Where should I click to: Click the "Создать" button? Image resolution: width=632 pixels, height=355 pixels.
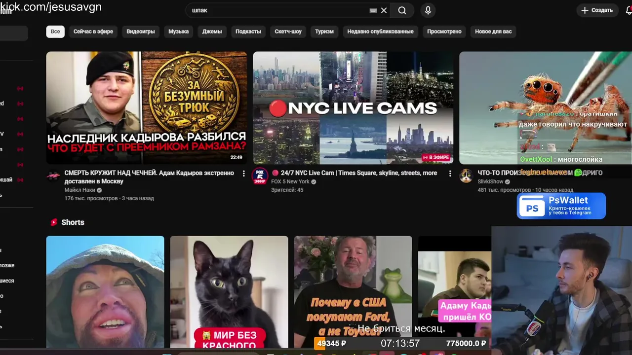pyautogui.click(x=597, y=10)
